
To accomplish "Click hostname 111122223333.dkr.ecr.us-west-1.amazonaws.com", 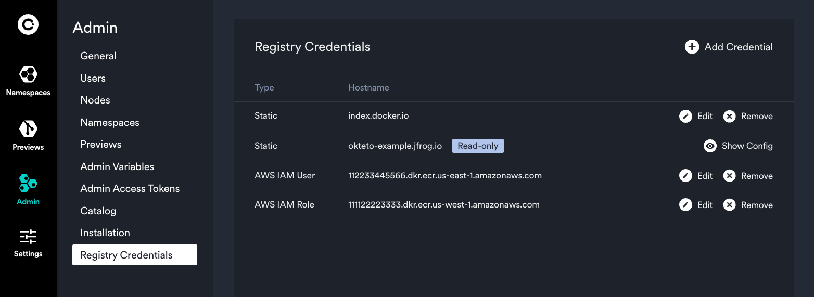I will 444,204.
